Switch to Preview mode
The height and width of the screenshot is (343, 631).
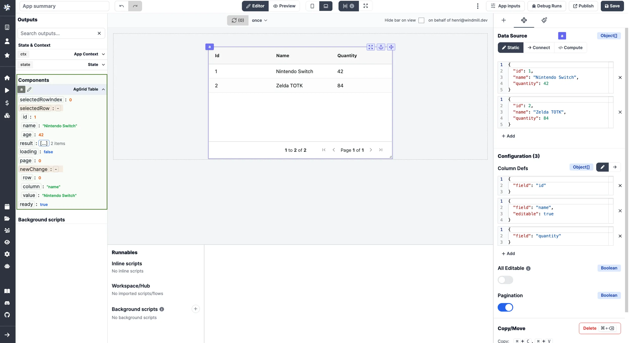coord(284,6)
